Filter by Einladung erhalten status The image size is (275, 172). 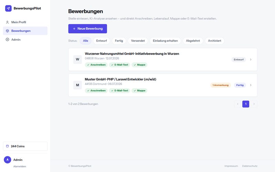tap(165, 41)
